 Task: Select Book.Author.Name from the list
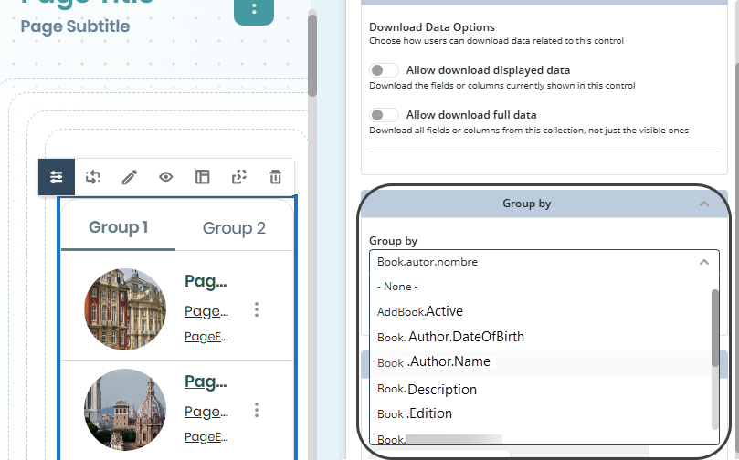coord(434,362)
